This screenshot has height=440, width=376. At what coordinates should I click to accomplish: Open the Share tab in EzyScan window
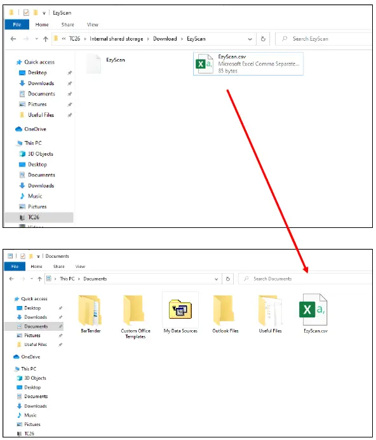coord(68,25)
